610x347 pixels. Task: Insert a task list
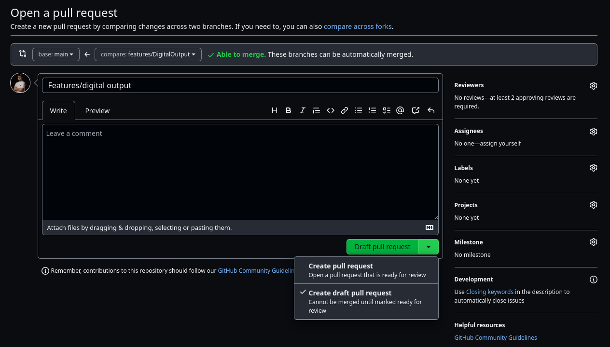pyautogui.click(x=387, y=110)
